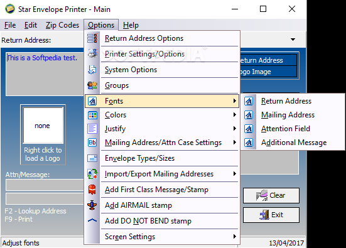Viewport: 346px width, 248px height.
Task: Click the System Options icon
Action: coord(92,70)
